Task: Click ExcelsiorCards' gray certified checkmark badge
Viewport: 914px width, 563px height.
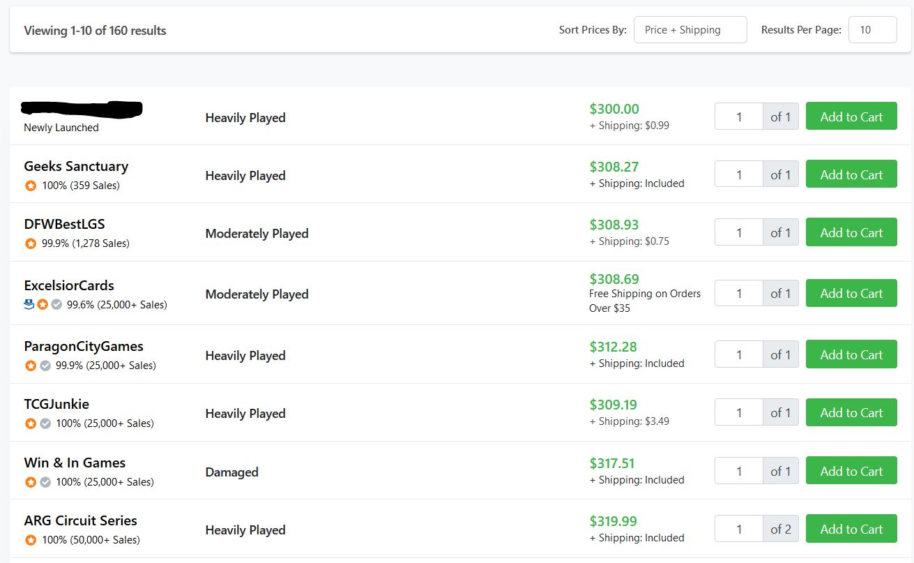Action: [56, 305]
